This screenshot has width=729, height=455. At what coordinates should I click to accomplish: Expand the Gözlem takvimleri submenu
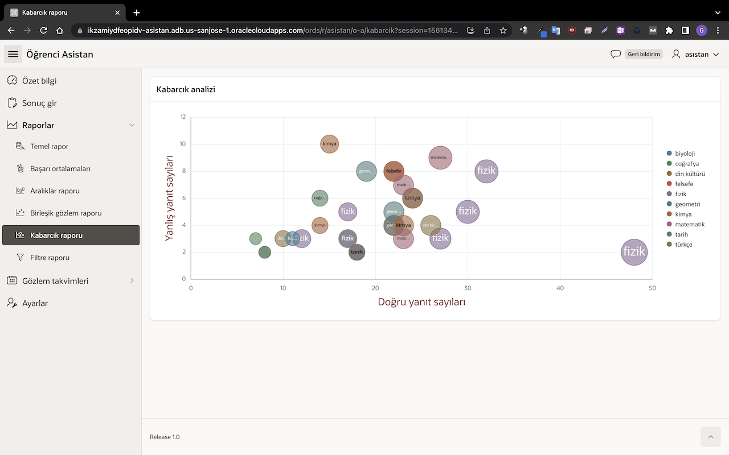[132, 281]
